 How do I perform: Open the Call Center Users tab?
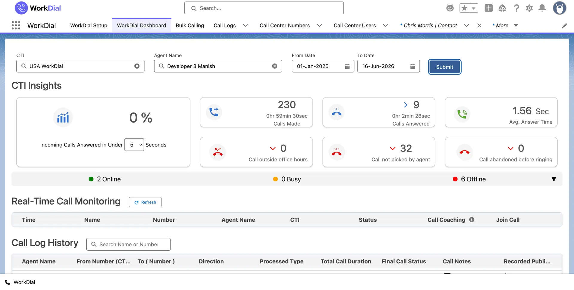(355, 26)
